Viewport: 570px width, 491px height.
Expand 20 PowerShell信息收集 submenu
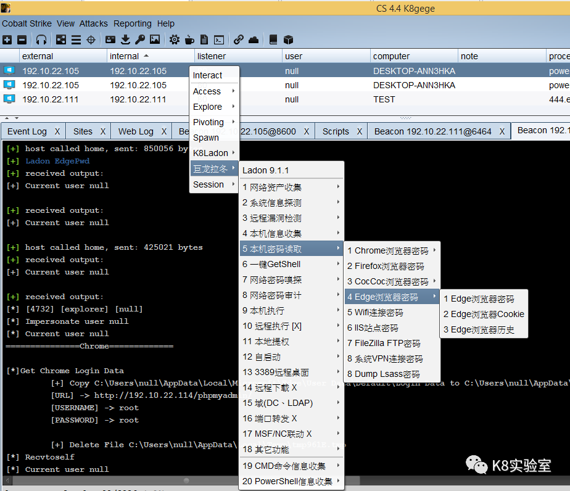click(291, 481)
